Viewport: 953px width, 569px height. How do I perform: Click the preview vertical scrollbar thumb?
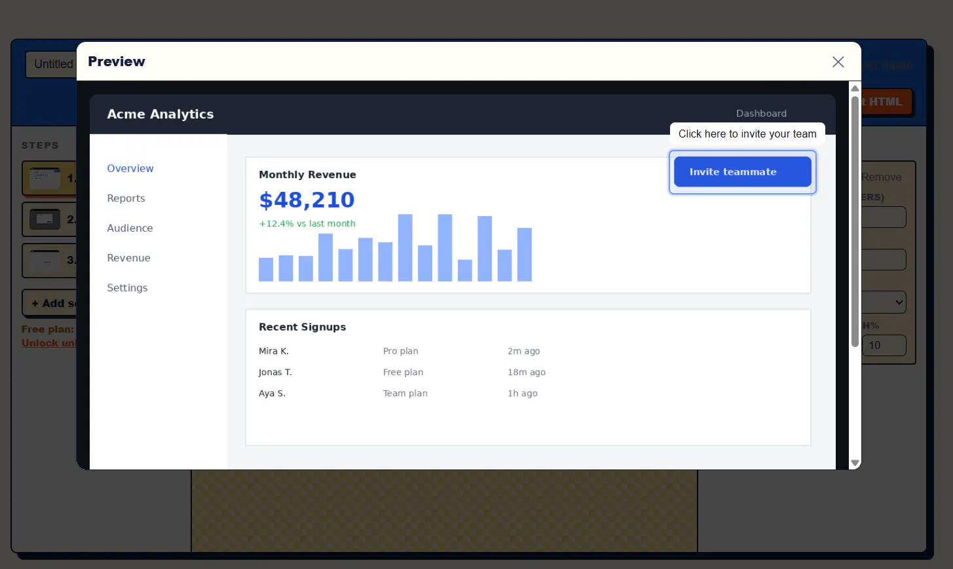(855, 221)
